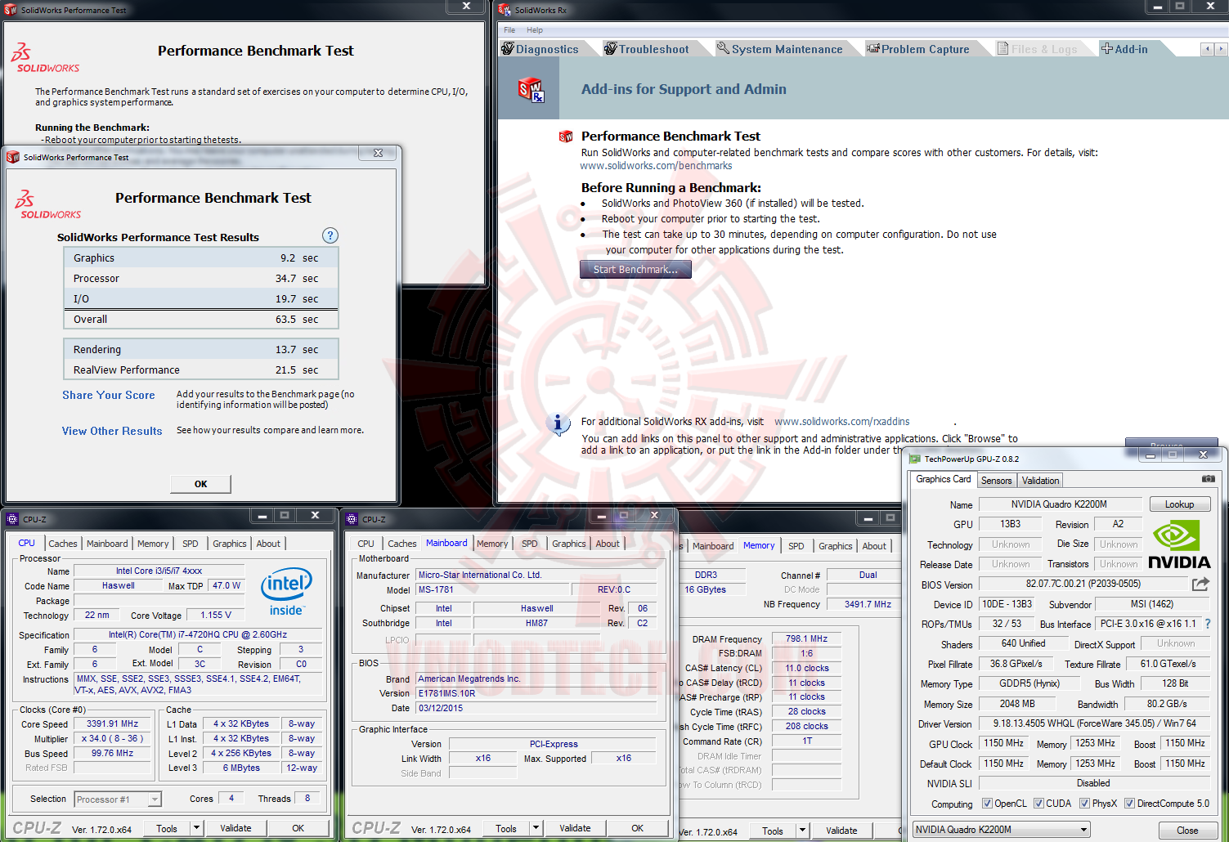Open the Memory tab in CPU-Z processor window

[153, 544]
